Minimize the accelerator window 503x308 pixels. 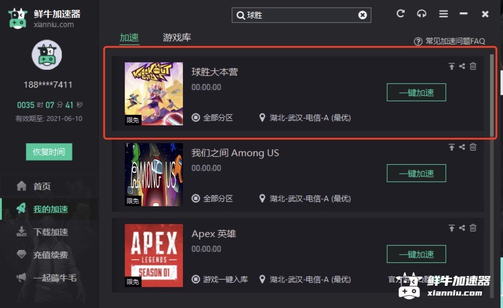pyautogui.click(x=463, y=14)
